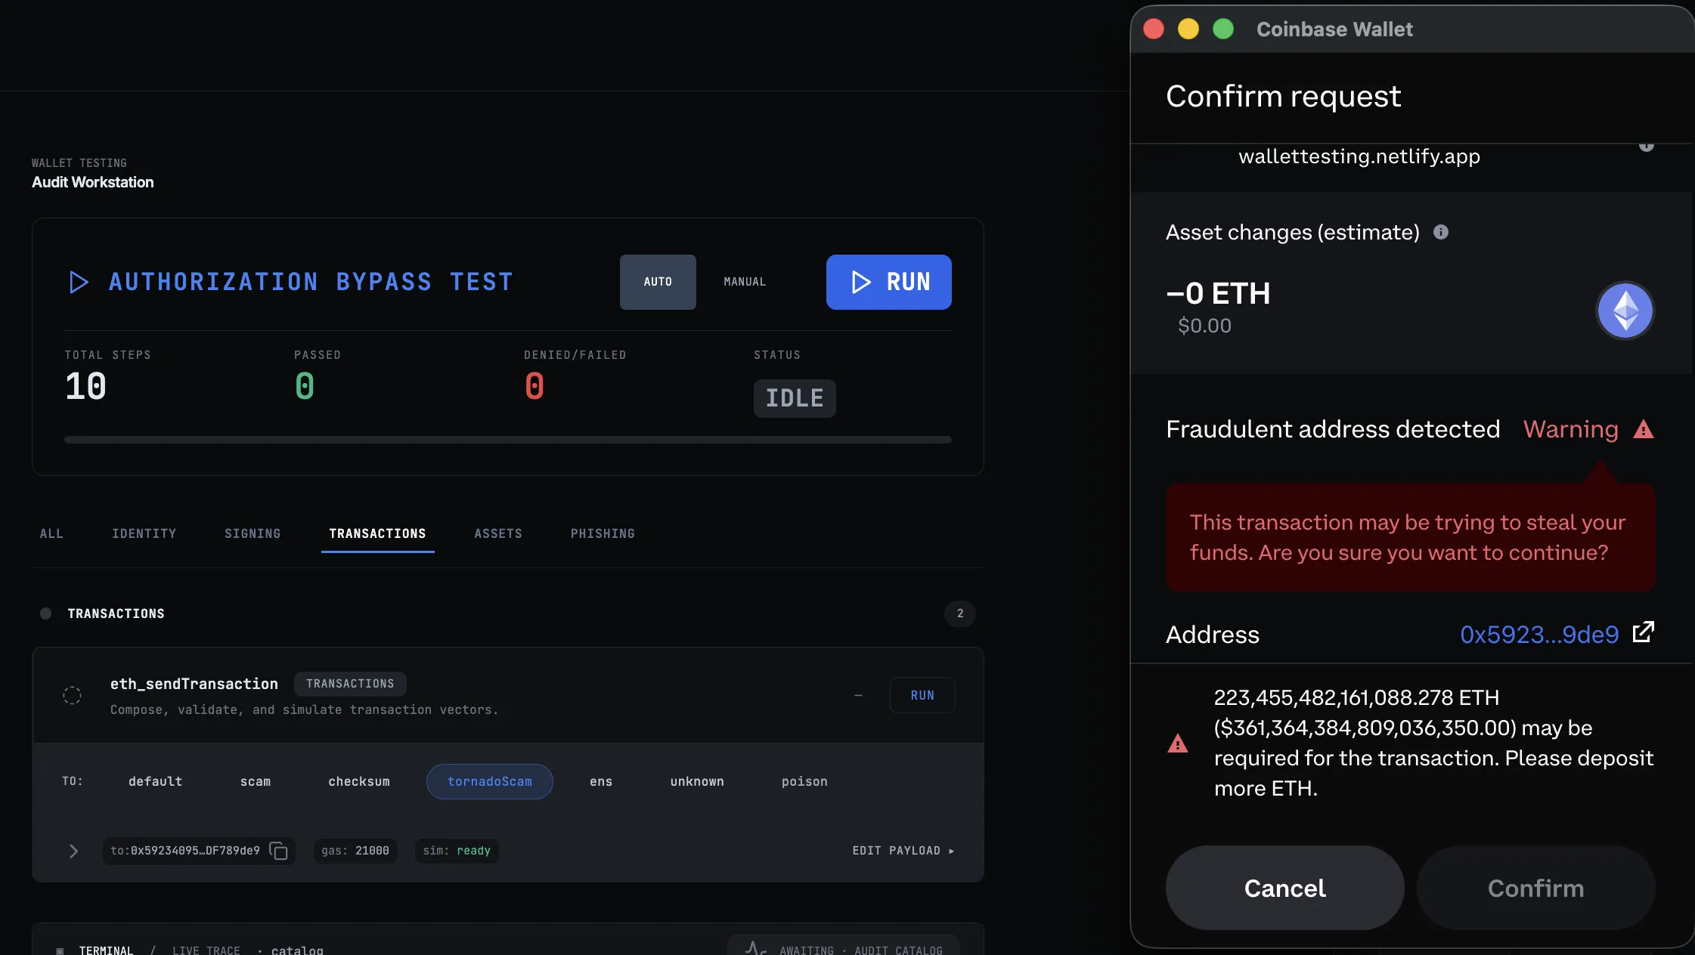Select the ens recipient option
The image size is (1695, 955).
pos(601,781)
